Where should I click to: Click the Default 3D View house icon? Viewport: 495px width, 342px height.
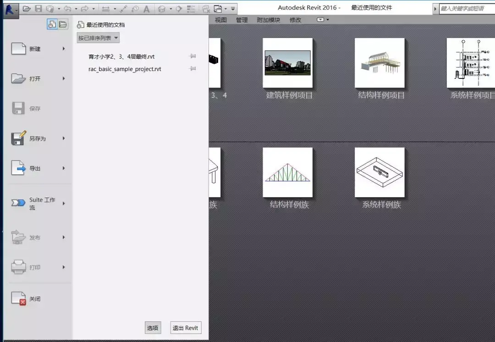click(x=162, y=9)
